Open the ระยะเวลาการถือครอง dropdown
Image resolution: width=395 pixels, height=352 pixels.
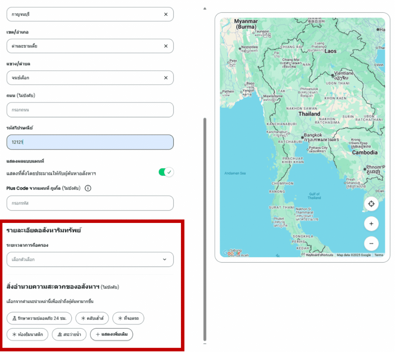click(x=90, y=260)
